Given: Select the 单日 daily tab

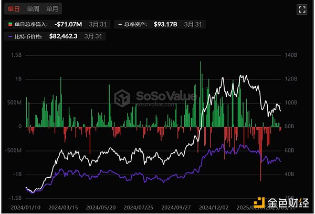Looking at the screenshot, I should (x=14, y=9).
